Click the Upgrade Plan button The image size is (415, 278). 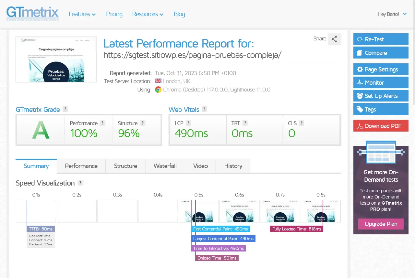(x=381, y=224)
